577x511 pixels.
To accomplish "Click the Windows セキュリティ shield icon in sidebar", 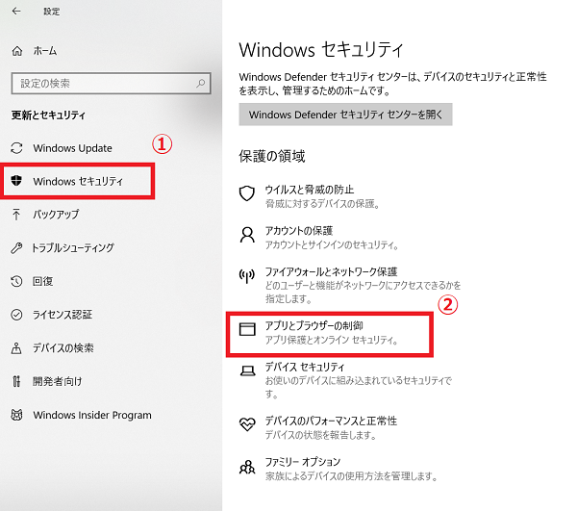I will pos(16,181).
